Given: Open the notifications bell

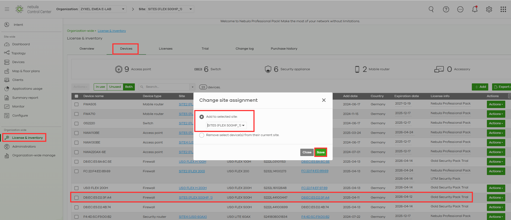Looking at the screenshot, I should click(475, 9).
